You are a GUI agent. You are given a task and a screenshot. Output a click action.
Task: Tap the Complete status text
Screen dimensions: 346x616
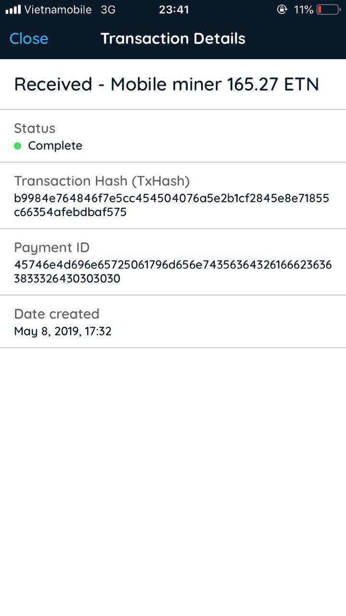pos(55,146)
